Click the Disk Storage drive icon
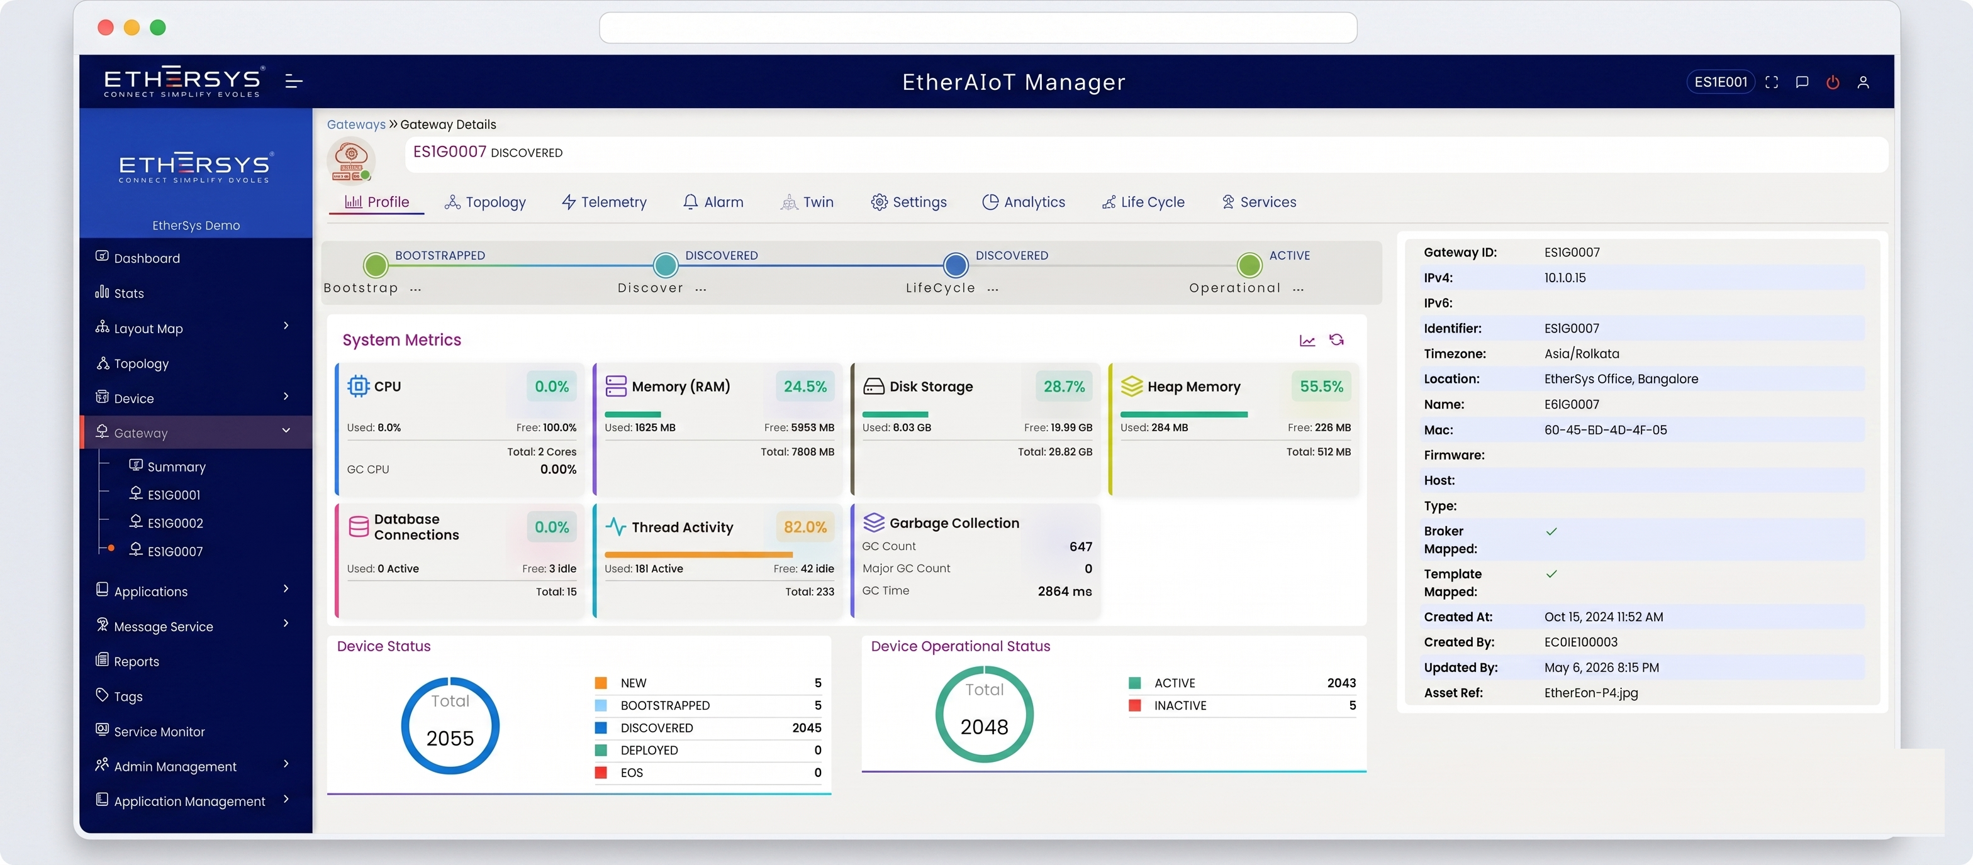 (x=873, y=386)
